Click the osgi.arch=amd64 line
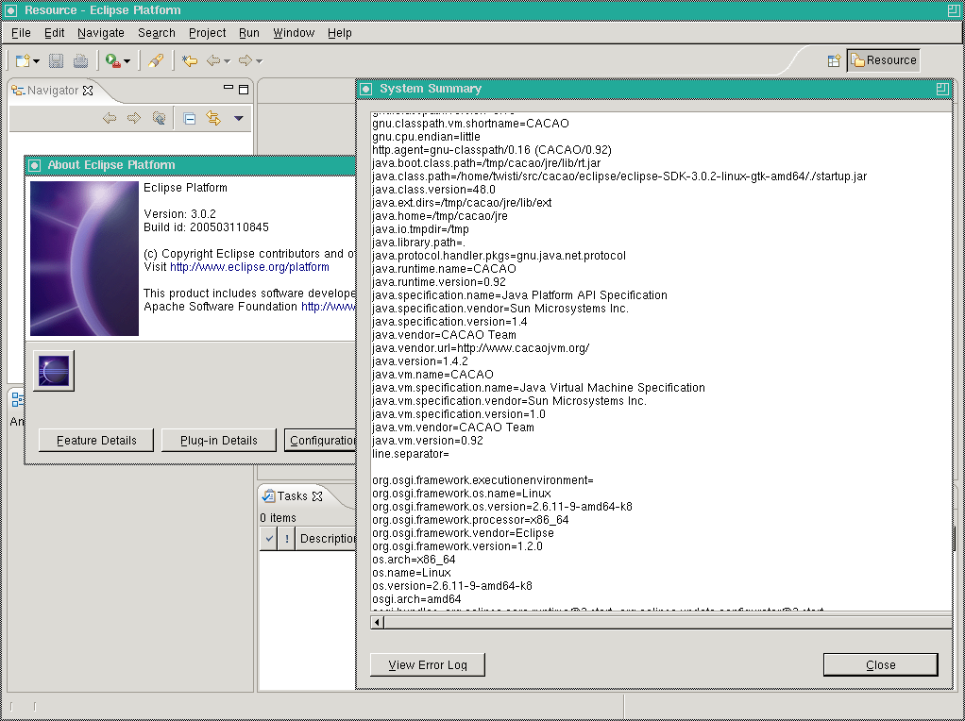Image resolution: width=965 pixels, height=721 pixels. pyautogui.click(x=416, y=599)
